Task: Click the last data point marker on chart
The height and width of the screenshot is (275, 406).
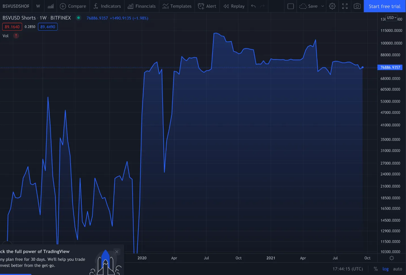Action: click(x=363, y=67)
